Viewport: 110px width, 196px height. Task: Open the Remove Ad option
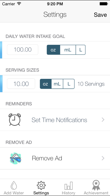click(x=55, y=158)
